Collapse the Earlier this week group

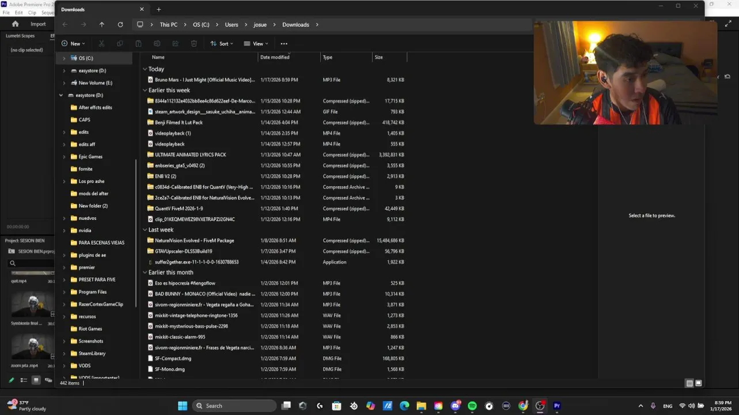point(145,90)
